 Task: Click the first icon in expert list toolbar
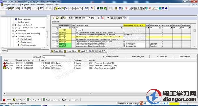tap(54, 18)
